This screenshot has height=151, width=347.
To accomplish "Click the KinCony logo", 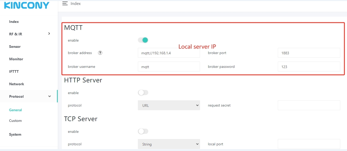I will (27, 5).
